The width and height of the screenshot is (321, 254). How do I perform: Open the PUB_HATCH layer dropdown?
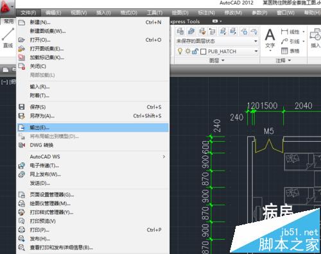(x=256, y=51)
